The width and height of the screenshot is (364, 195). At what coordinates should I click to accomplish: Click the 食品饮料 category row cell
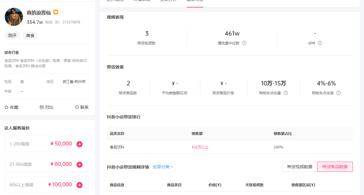[117, 147]
